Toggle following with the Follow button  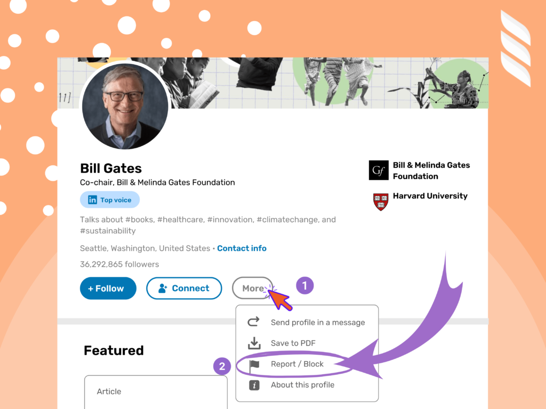pos(108,288)
